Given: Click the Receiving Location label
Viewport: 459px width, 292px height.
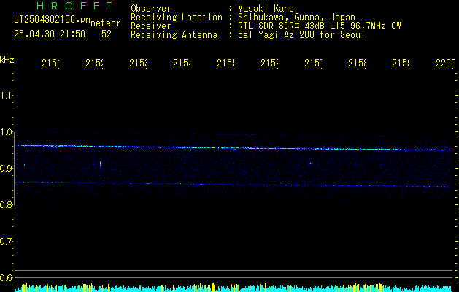Looking at the screenshot, I should tap(177, 18).
